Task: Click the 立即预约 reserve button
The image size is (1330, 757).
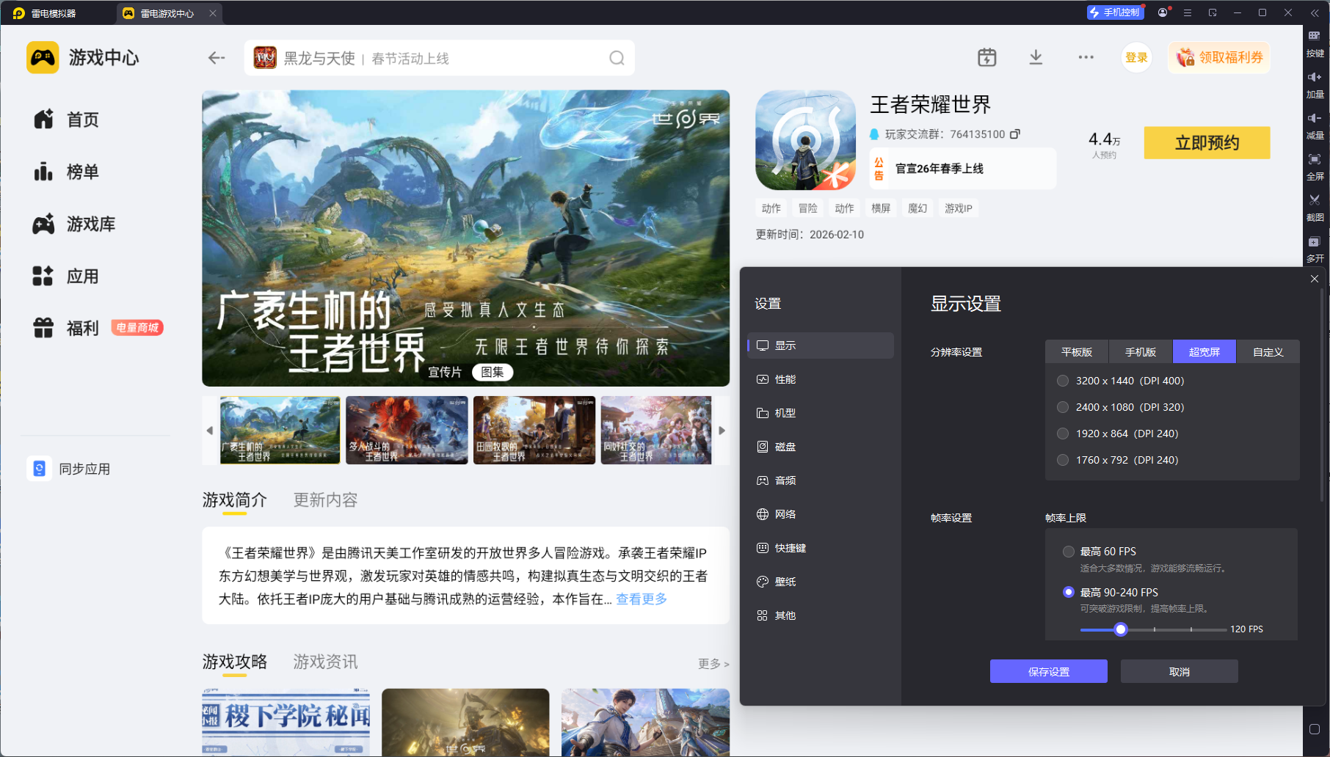Action: 1207,143
